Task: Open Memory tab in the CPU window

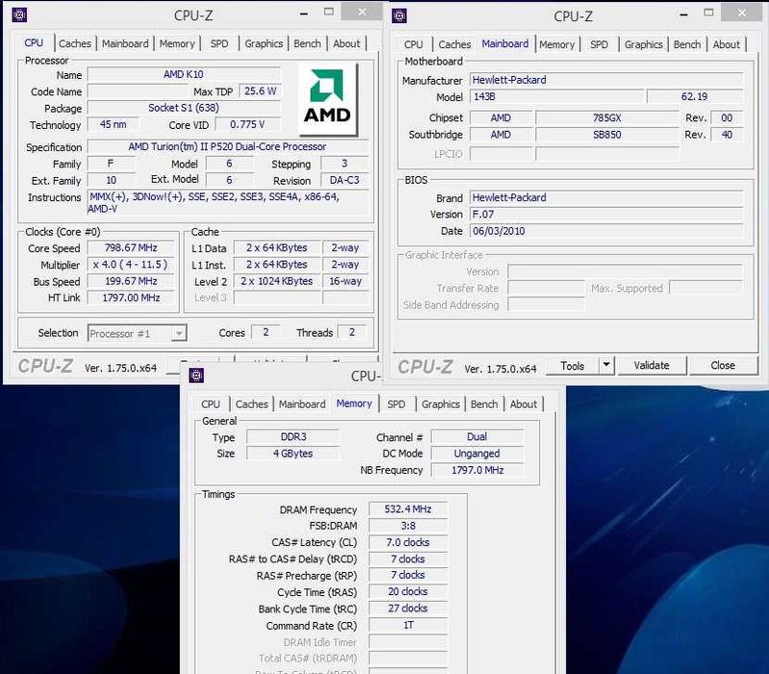Action: pos(177,43)
